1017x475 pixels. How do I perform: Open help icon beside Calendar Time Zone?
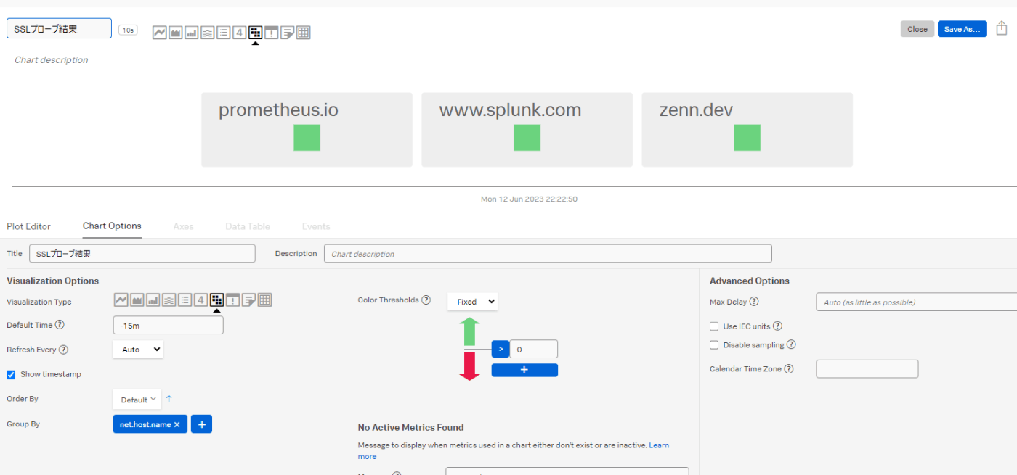pos(789,369)
